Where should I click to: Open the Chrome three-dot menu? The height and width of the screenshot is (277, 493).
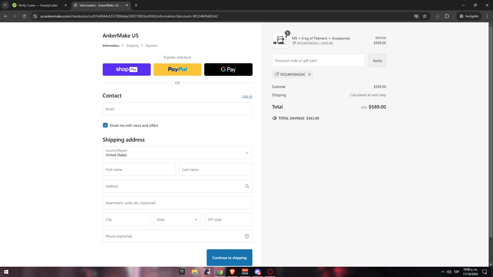click(487, 16)
